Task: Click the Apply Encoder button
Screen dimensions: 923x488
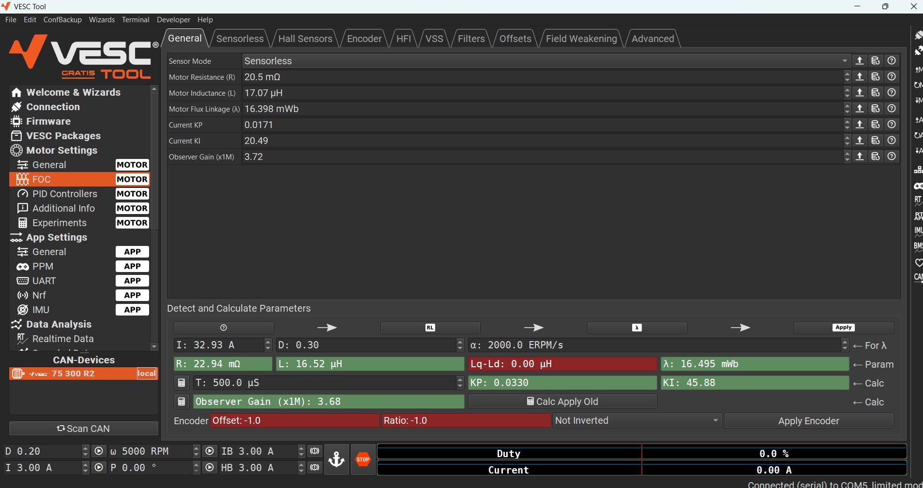Action: pyautogui.click(x=808, y=421)
